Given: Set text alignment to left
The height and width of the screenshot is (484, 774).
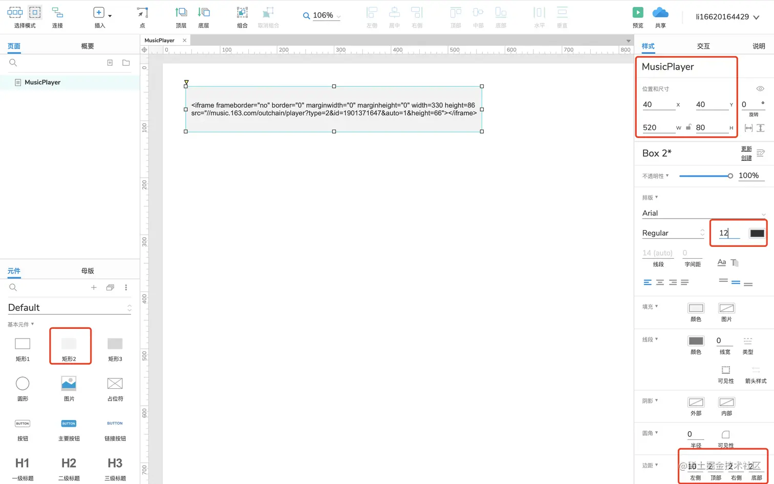Looking at the screenshot, I should 648,282.
